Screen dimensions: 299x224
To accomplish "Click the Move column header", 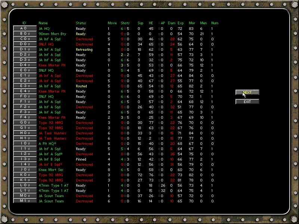I will point(112,23).
